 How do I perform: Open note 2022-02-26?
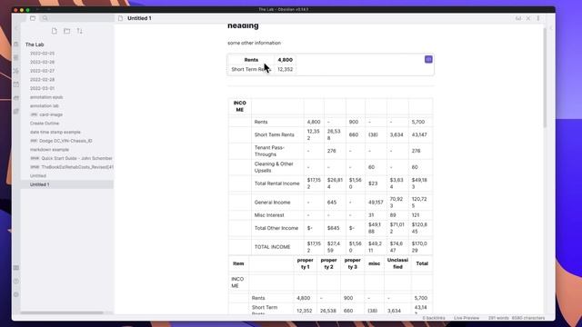coord(43,62)
